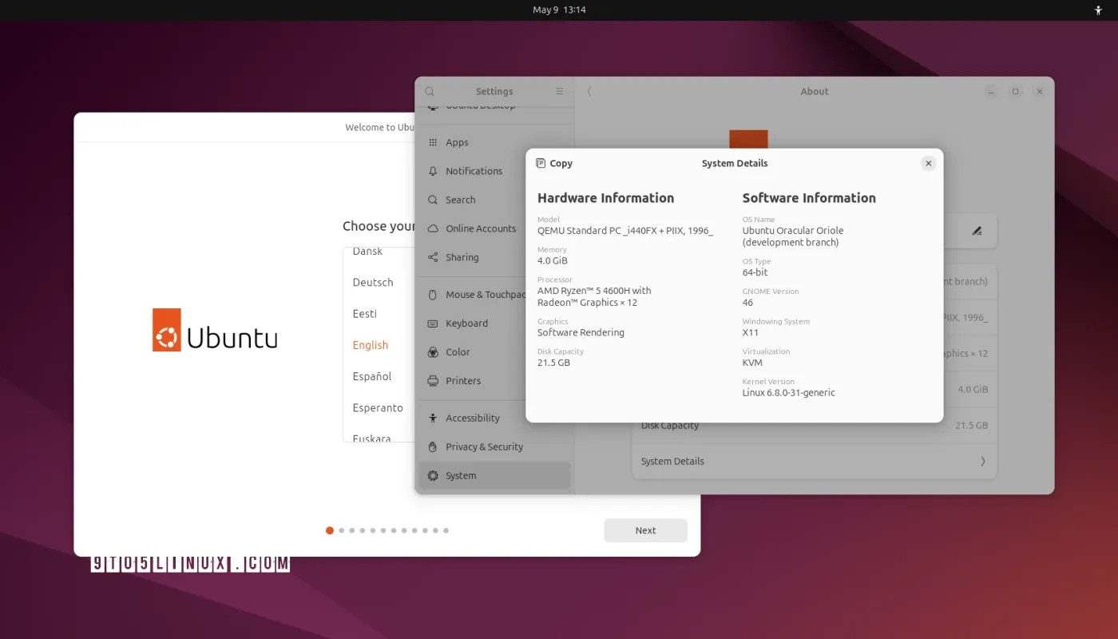Click the X11 windowing system value
The height and width of the screenshot is (639, 1118).
tap(751, 332)
